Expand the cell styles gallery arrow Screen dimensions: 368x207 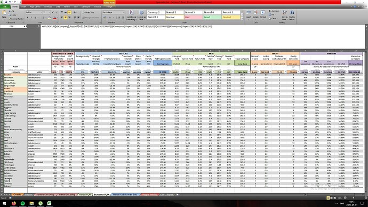[x=242, y=18]
